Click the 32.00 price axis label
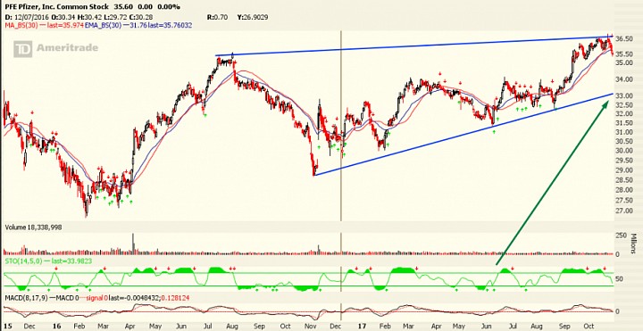Image resolution: width=643 pixels, height=331 pixels. [624, 113]
